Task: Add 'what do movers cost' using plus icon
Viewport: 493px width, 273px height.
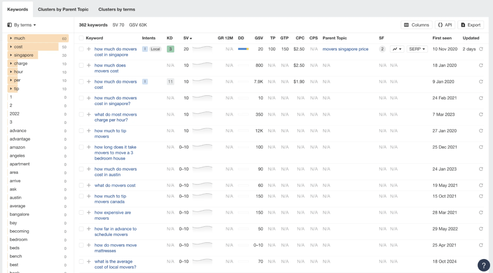Action: [89, 186]
